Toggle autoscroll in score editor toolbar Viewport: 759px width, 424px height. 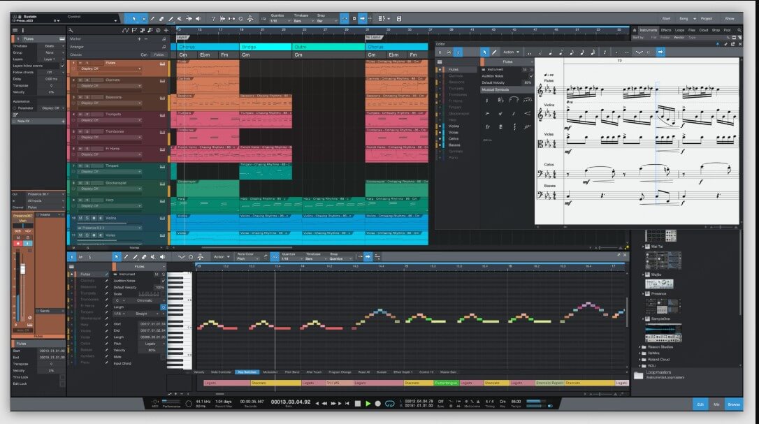(660, 52)
